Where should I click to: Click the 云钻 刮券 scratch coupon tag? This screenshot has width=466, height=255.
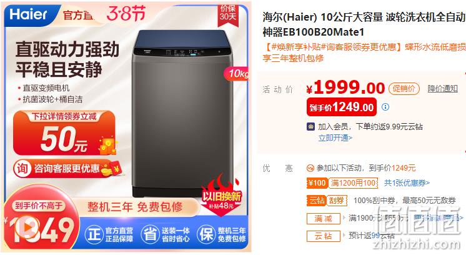[327, 201]
